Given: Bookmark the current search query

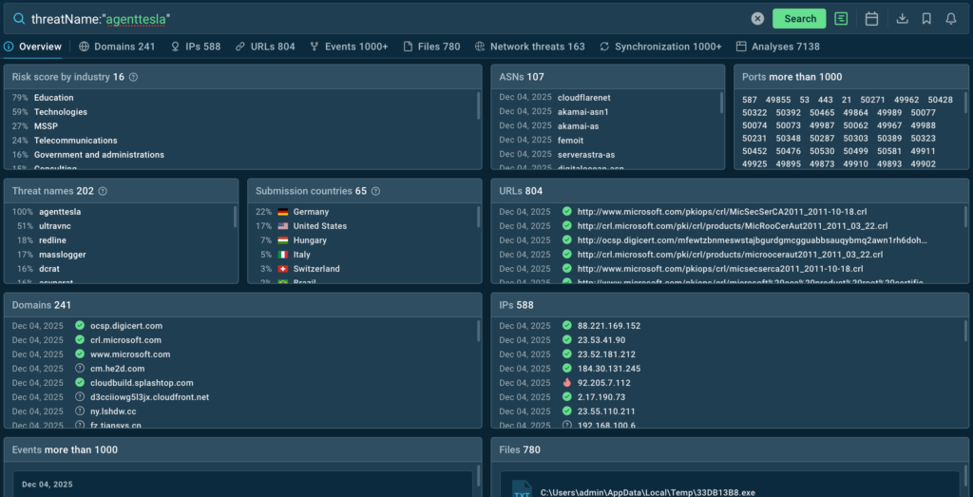Looking at the screenshot, I should pos(926,18).
